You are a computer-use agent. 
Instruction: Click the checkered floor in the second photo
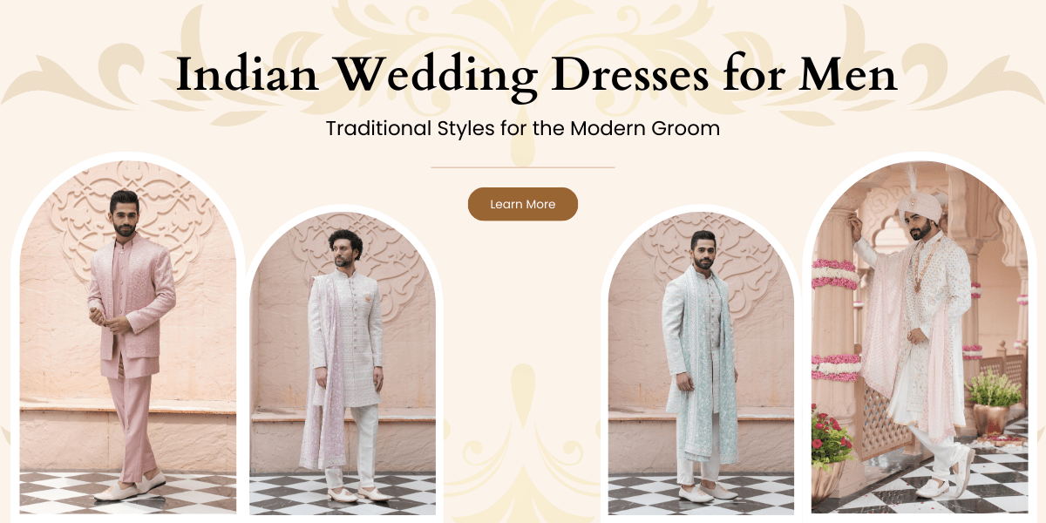[x=343, y=494]
